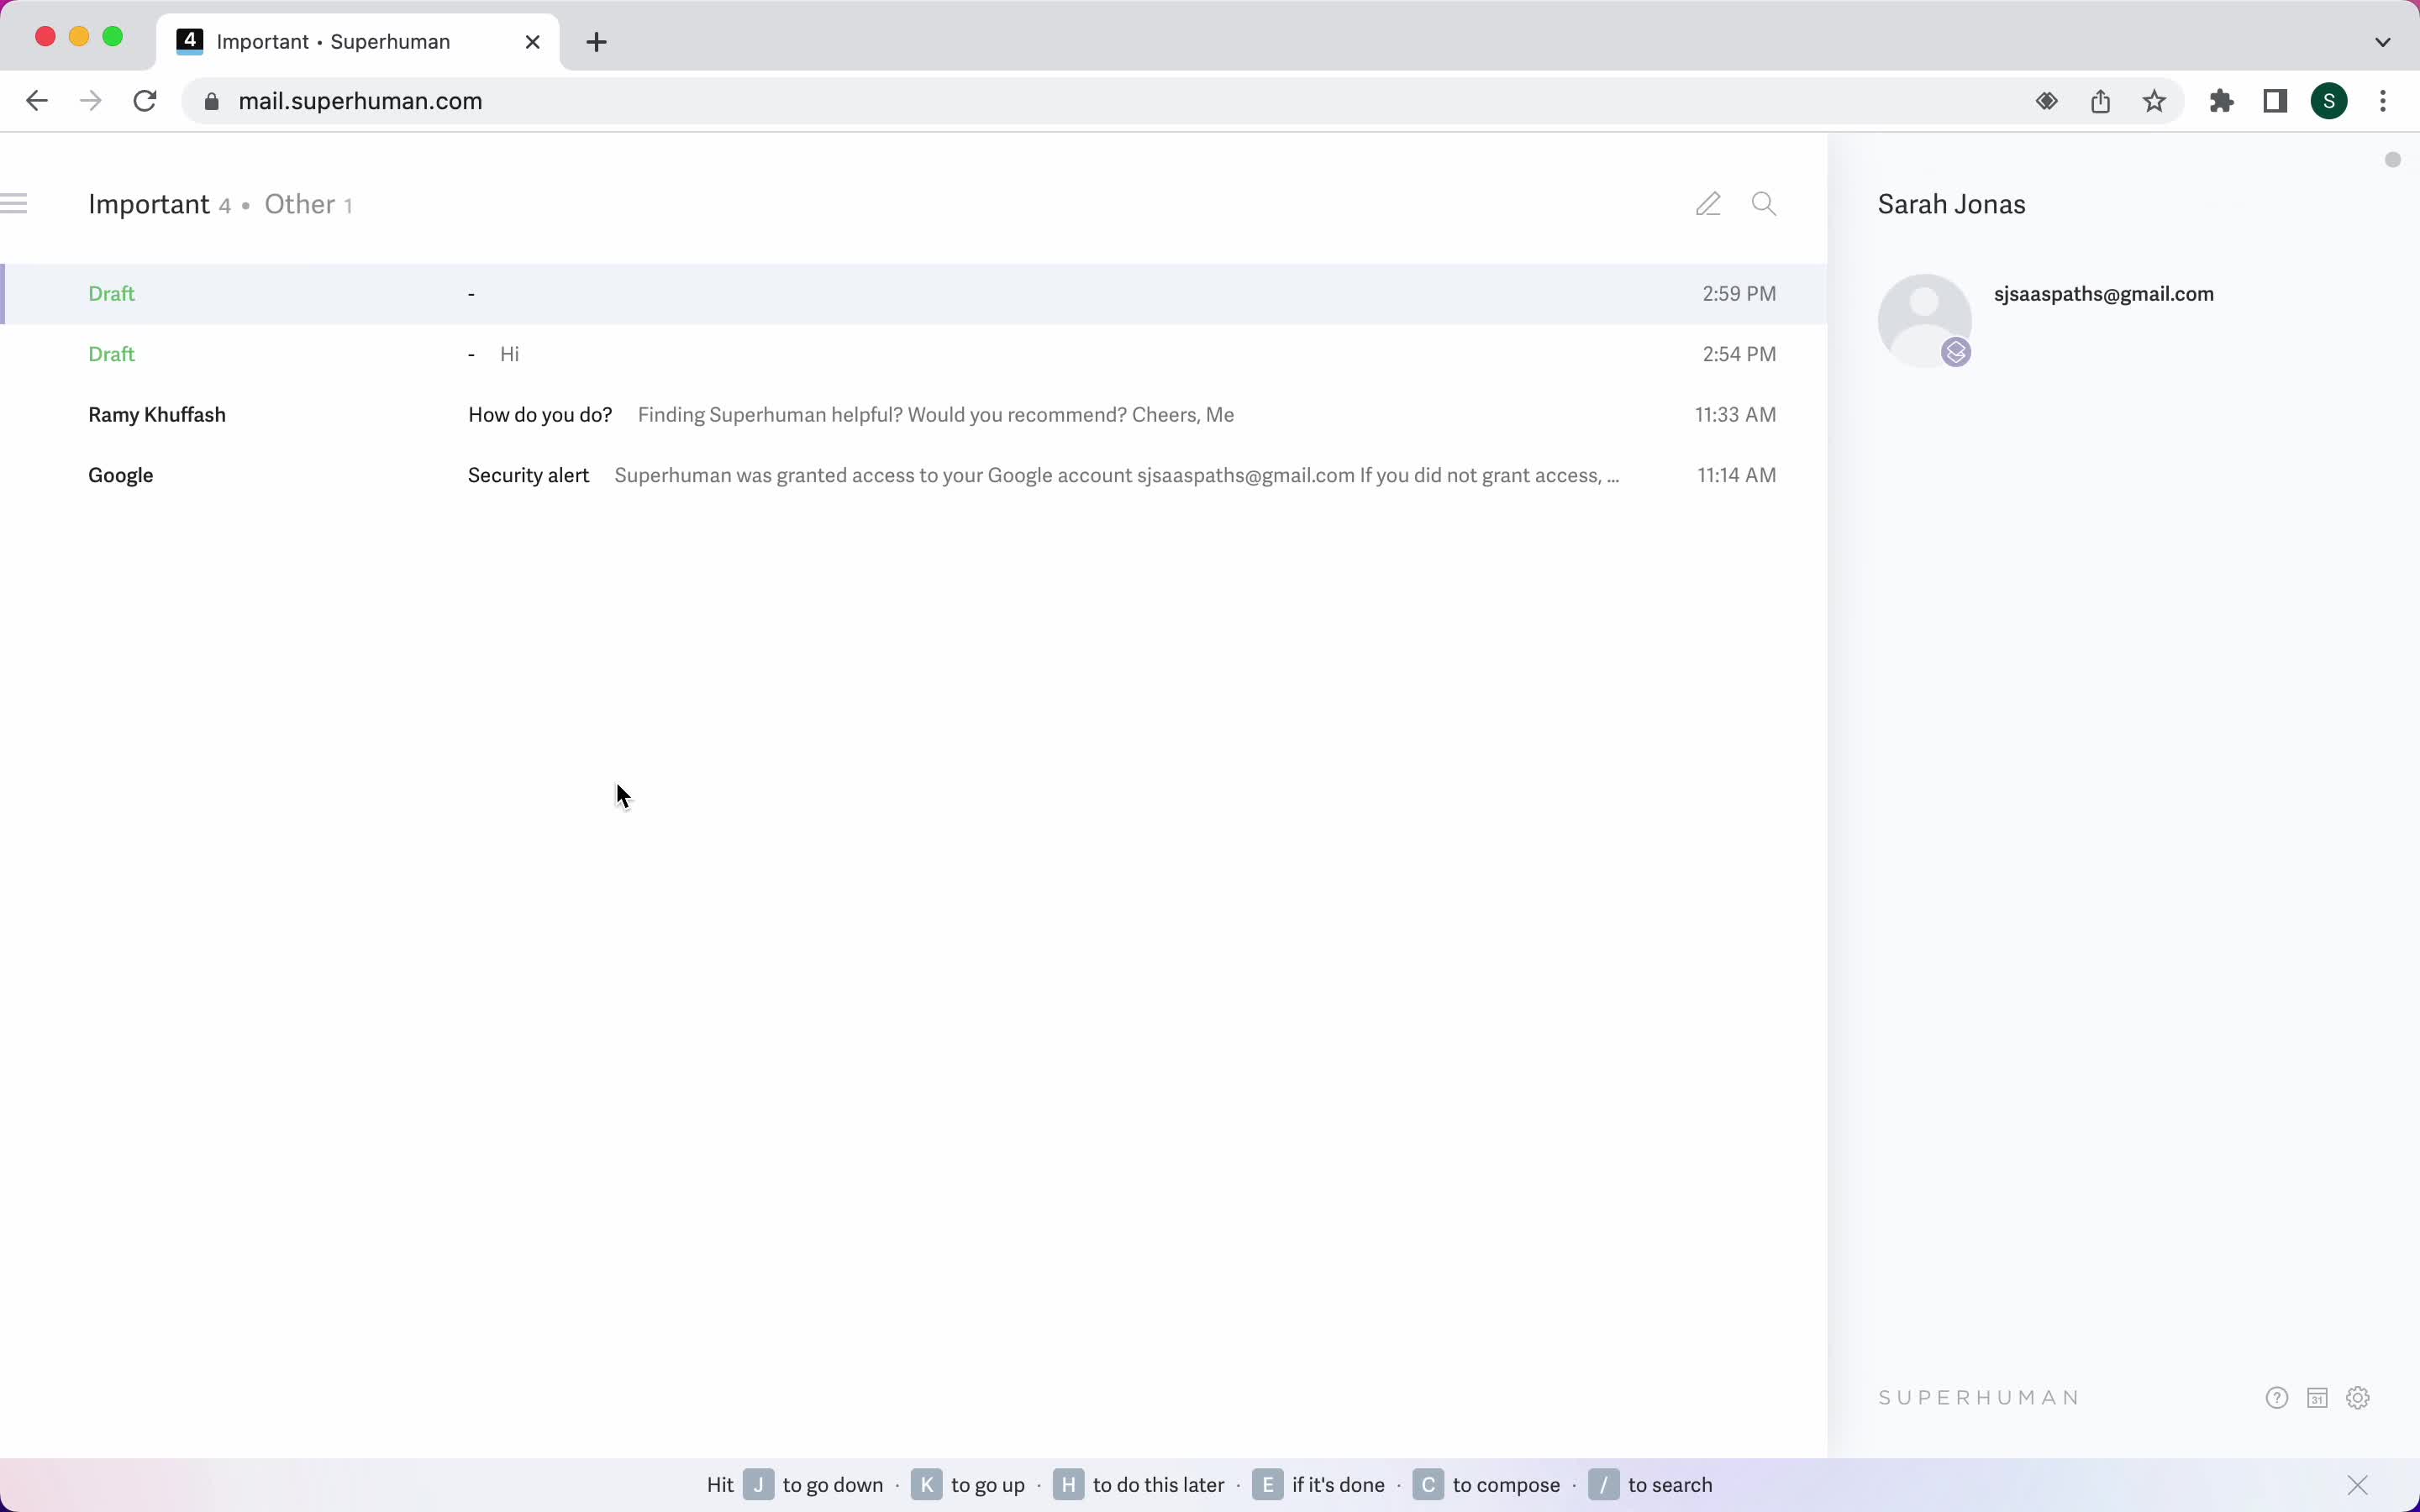The height and width of the screenshot is (1512, 2420).
Task: Click the K key hint
Action: tap(927, 1485)
